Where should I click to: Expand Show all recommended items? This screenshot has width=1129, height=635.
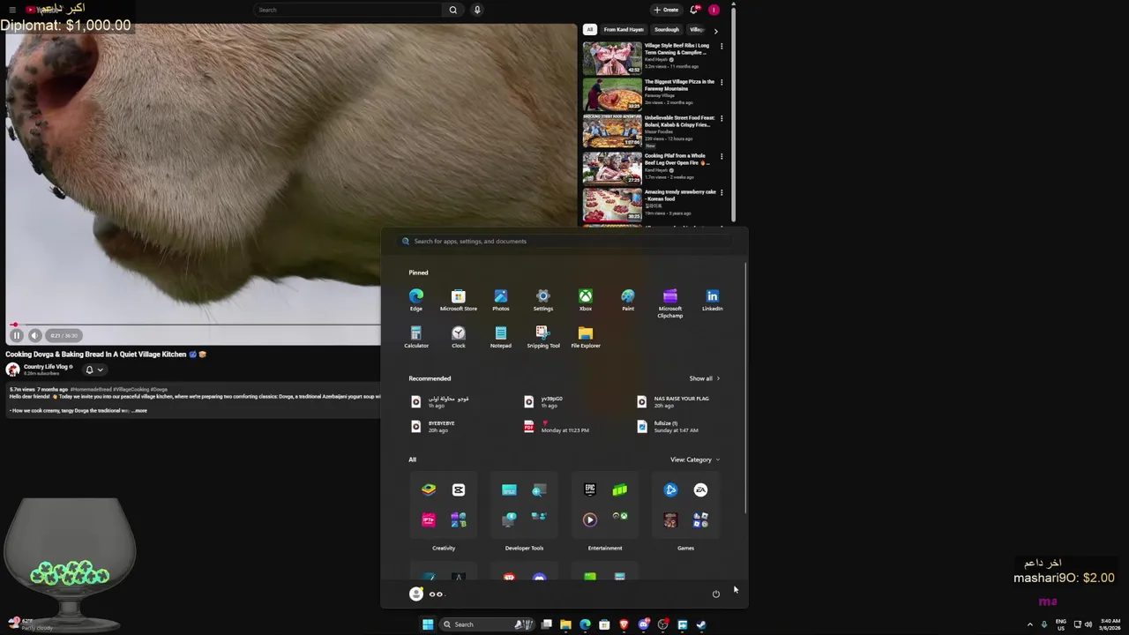[x=704, y=378]
